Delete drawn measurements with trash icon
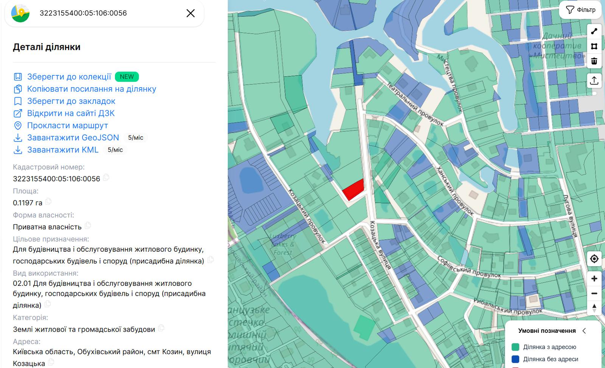This screenshot has height=368, width=605. coord(594,61)
